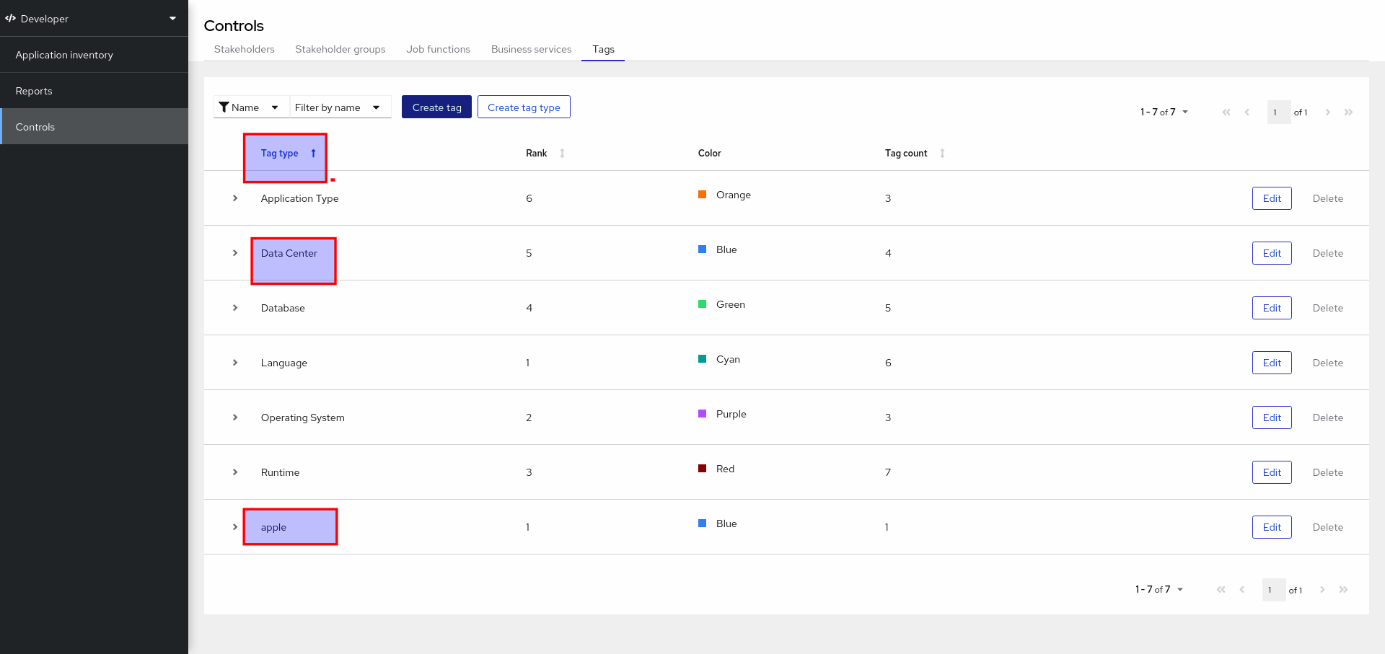Go to next page in top pagination
The height and width of the screenshot is (654, 1385).
1327,112
